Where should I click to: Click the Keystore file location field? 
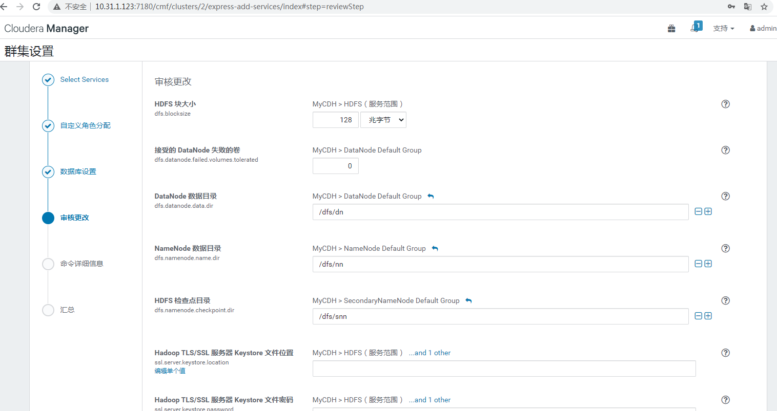pyautogui.click(x=504, y=369)
